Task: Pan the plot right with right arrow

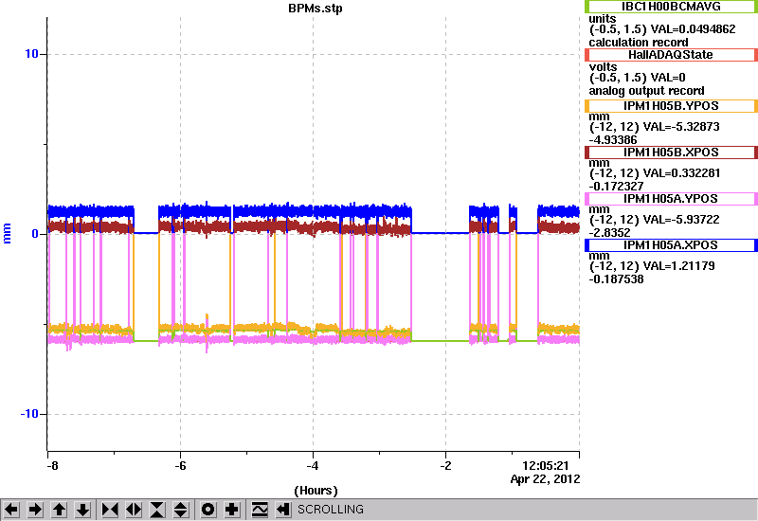Action: point(35,510)
